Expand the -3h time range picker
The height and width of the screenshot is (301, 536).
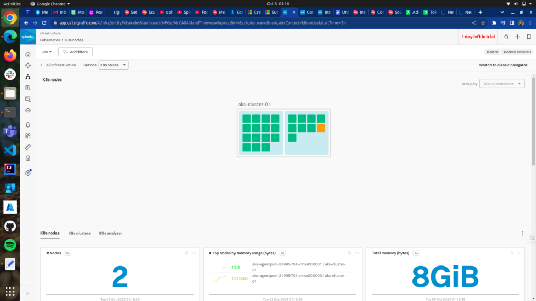[x=47, y=52]
